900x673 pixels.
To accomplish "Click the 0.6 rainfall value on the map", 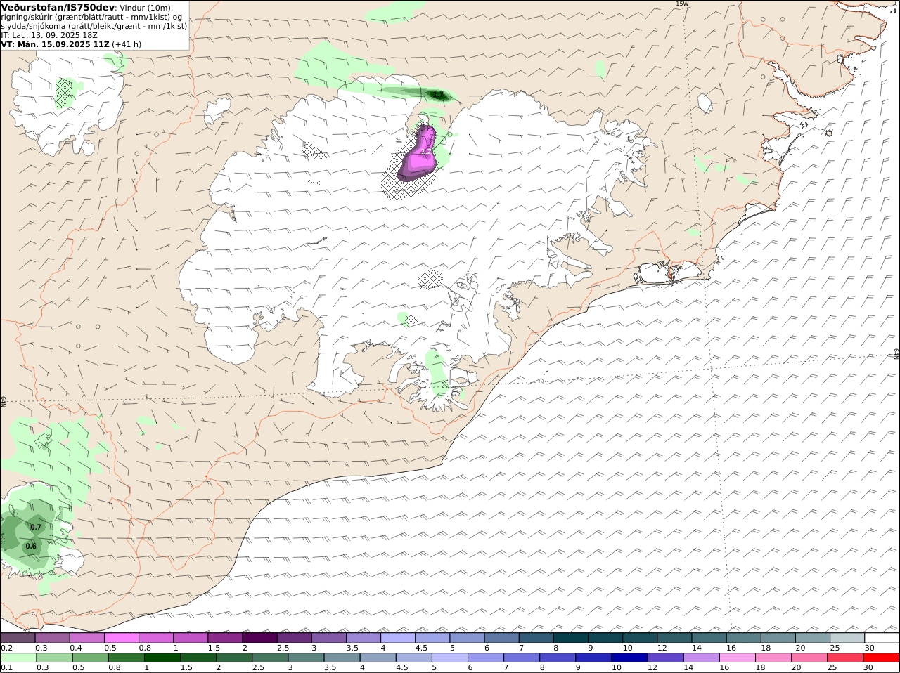I will pyautogui.click(x=31, y=546).
